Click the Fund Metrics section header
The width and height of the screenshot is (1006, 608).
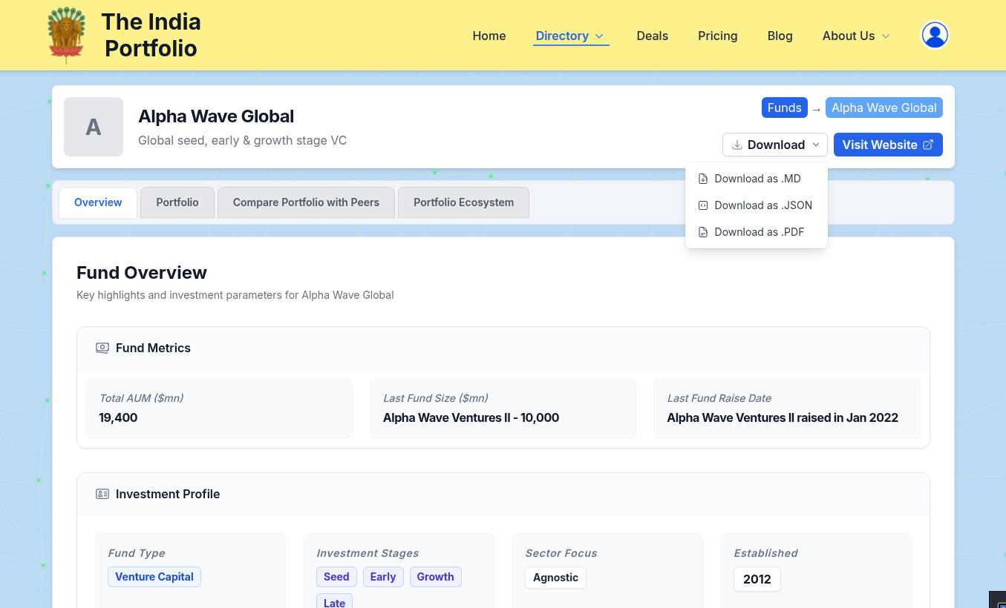[503, 348]
